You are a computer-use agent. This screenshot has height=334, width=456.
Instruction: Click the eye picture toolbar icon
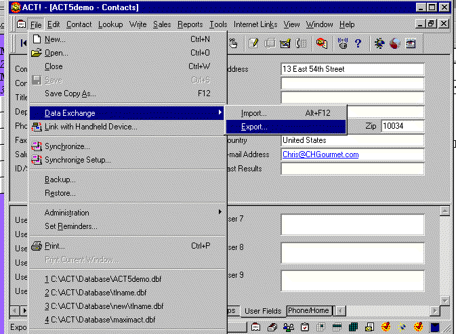[x=411, y=43]
